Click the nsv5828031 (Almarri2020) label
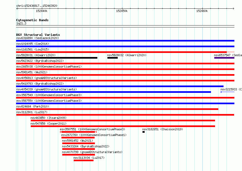The width and height of the screenshot is (242, 171). coord(36,55)
